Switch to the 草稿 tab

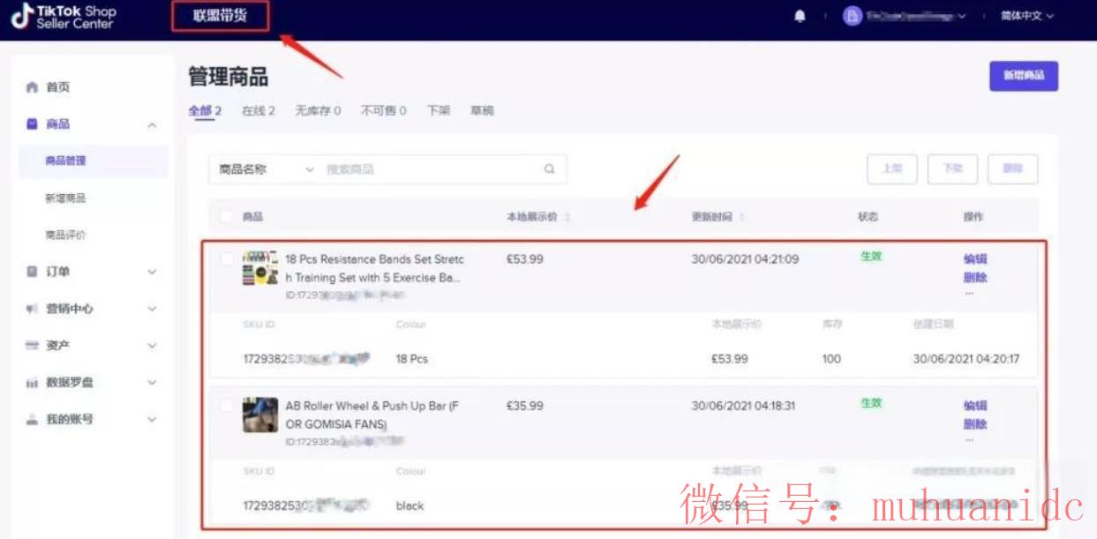coord(482,111)
